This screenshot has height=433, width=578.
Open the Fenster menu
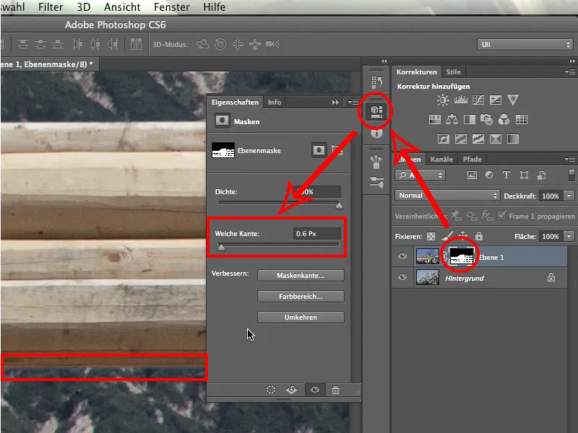pos(172,7)
